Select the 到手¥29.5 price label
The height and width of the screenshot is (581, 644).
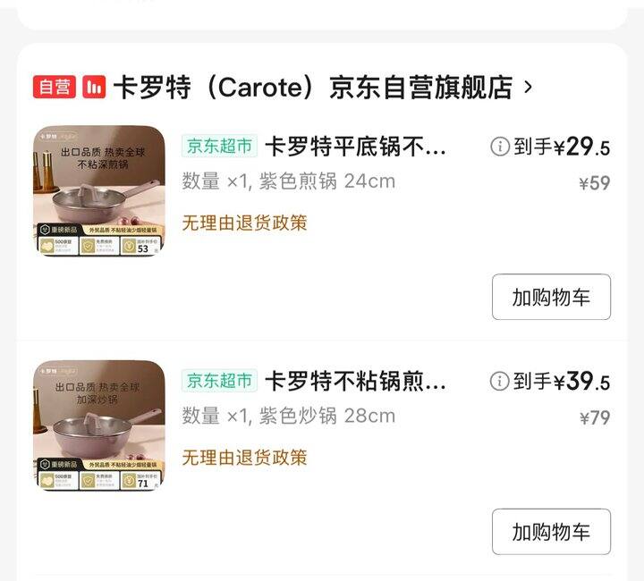(x=562, y=147)
